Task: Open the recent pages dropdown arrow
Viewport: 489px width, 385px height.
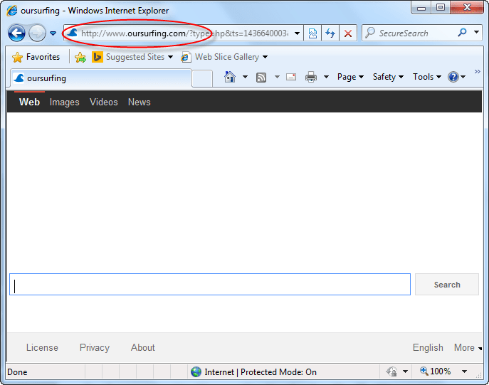Action: (53, 33)
